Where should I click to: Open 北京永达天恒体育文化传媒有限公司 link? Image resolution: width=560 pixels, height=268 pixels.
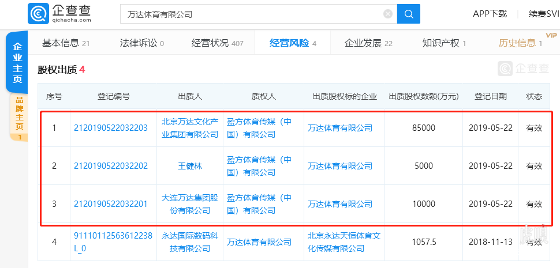pyautogui.click(x=344, y=242)
